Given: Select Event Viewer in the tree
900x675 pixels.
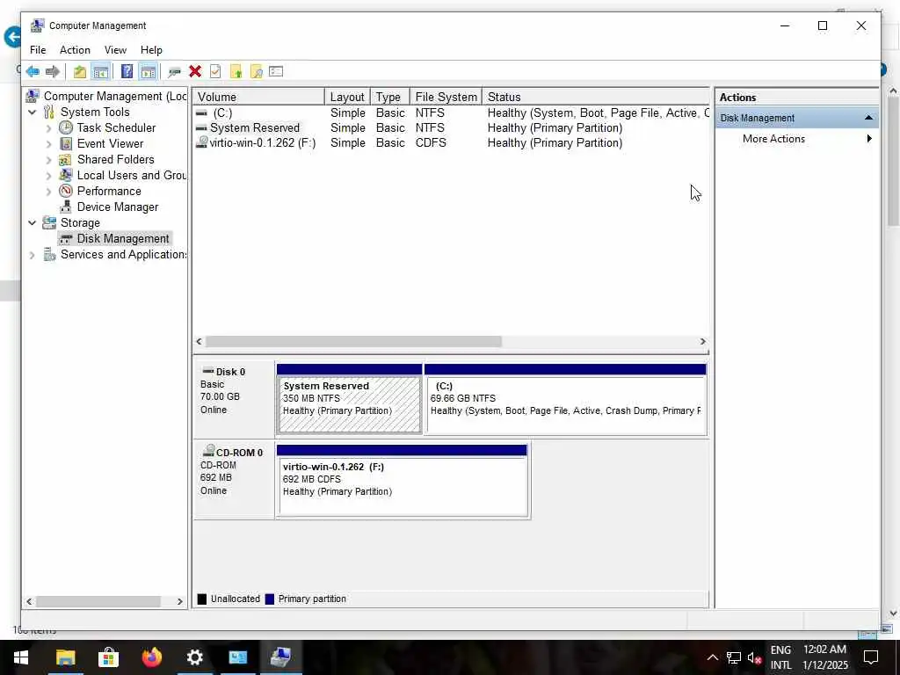Looking at the screenshot, I should (110, 143).
